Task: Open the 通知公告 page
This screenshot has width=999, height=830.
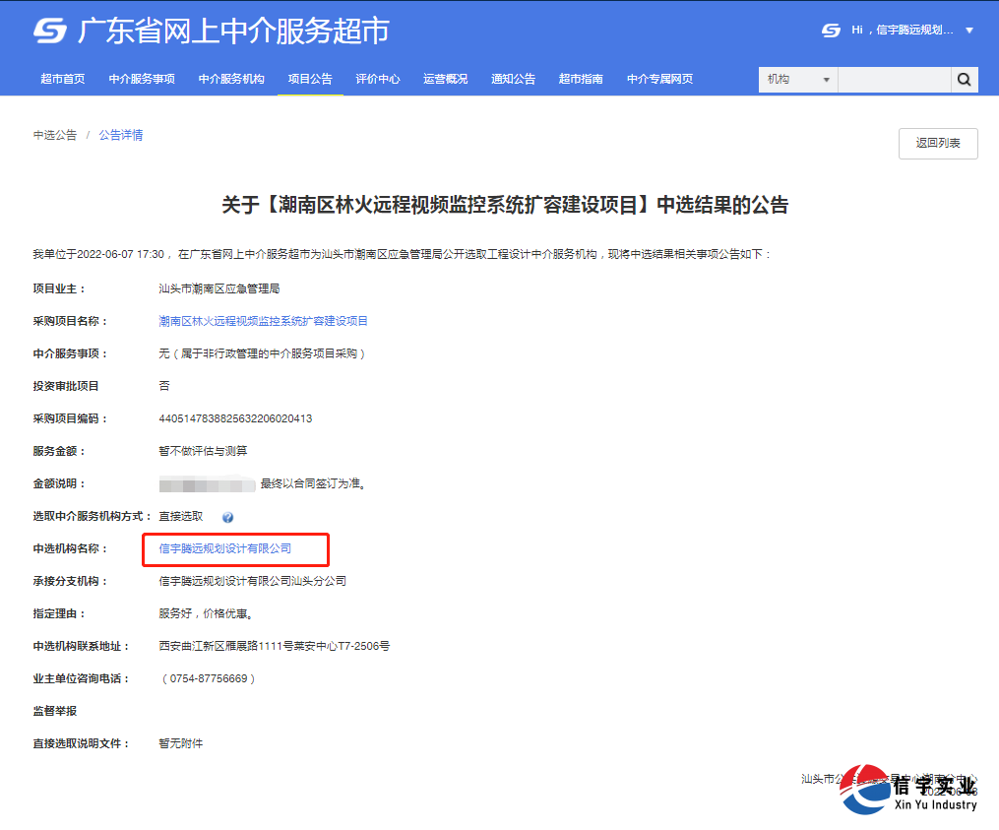Action: pyautogui.click(x=513, y=79)
